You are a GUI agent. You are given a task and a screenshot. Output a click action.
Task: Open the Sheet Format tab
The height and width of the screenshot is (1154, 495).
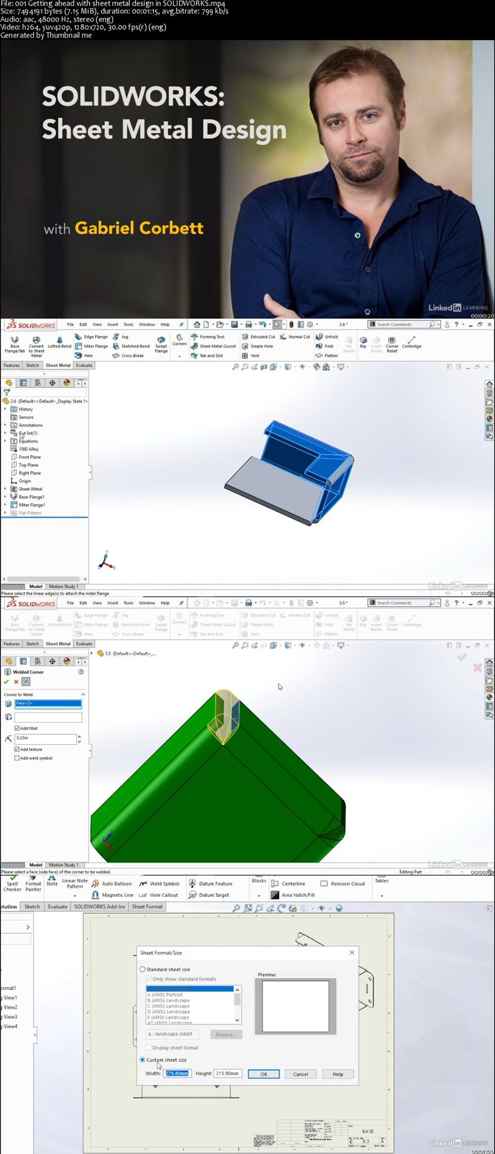pos(147,907)
